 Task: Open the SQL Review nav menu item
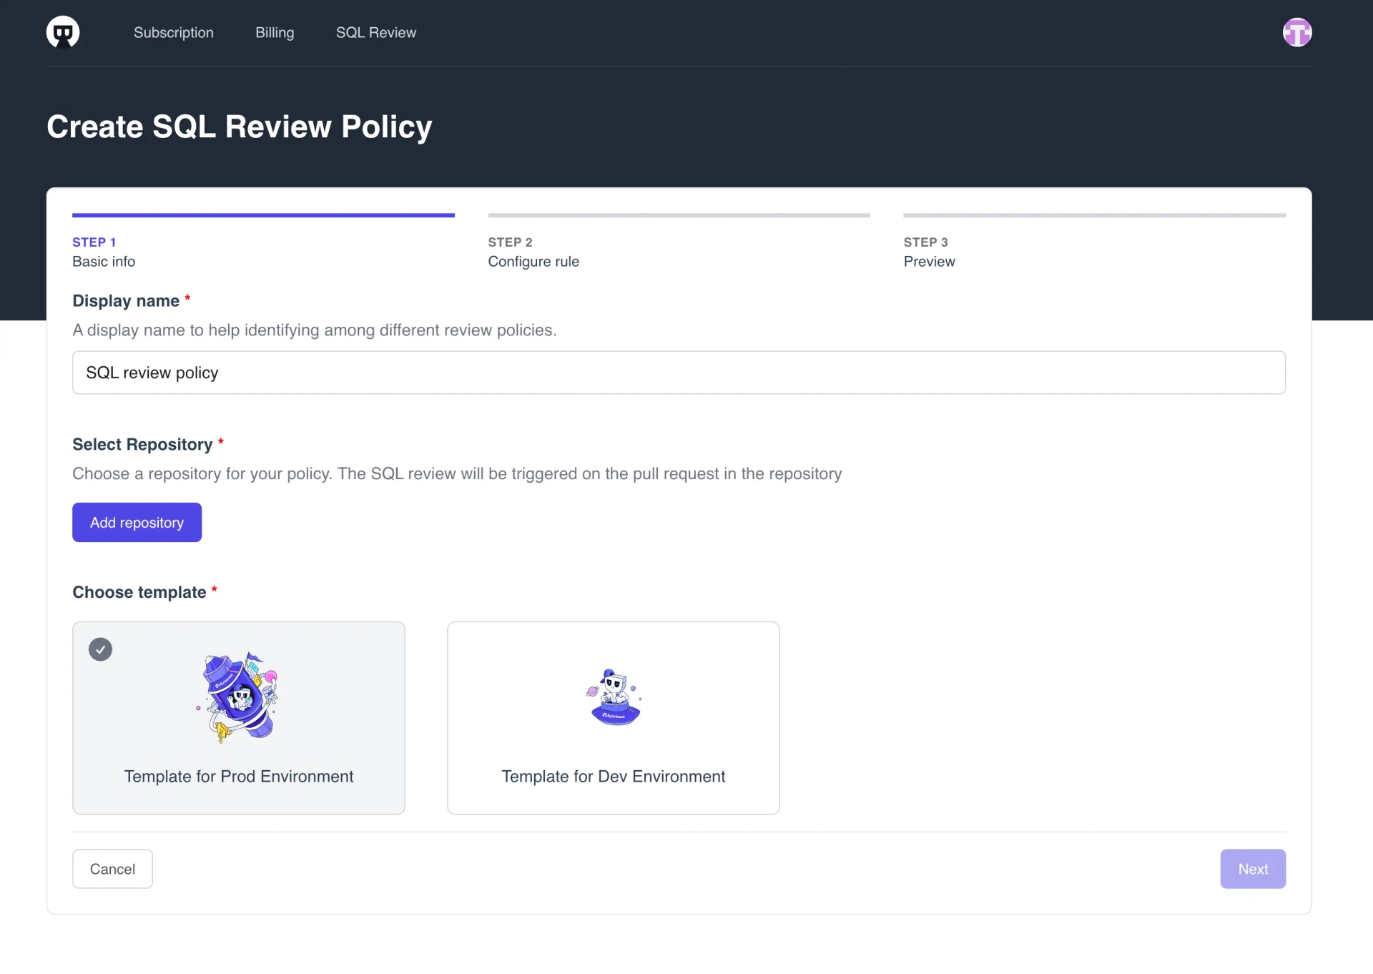[x=376, y=33]
